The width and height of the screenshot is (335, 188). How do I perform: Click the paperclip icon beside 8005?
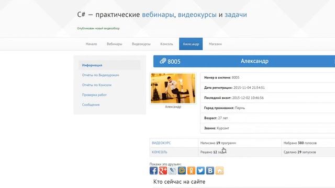click(x=163, y=61)
